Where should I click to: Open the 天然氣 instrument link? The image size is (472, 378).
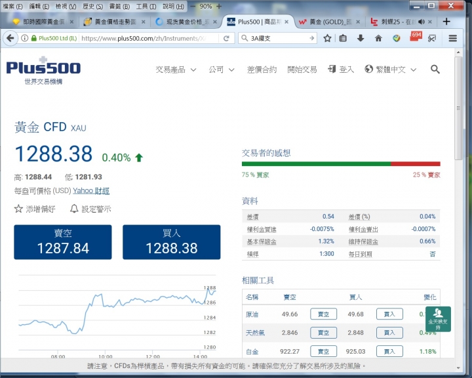pyautogui.click(x=255, y=333)
